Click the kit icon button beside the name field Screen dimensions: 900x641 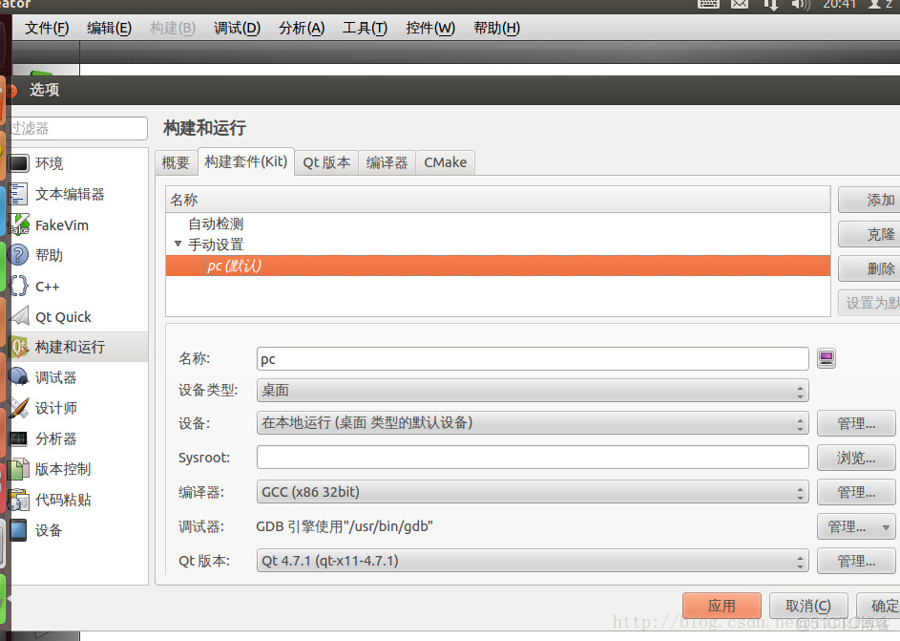pos(825,358)
